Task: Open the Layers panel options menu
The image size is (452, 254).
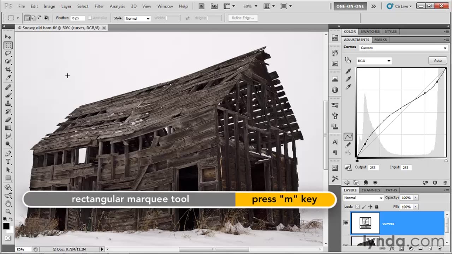Action: tap(447, 190)
